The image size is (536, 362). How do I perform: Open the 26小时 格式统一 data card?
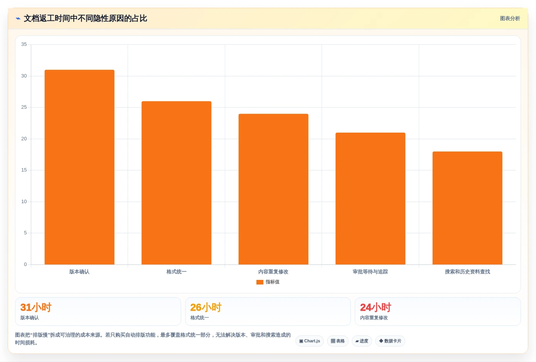click(x=268, y=311)
